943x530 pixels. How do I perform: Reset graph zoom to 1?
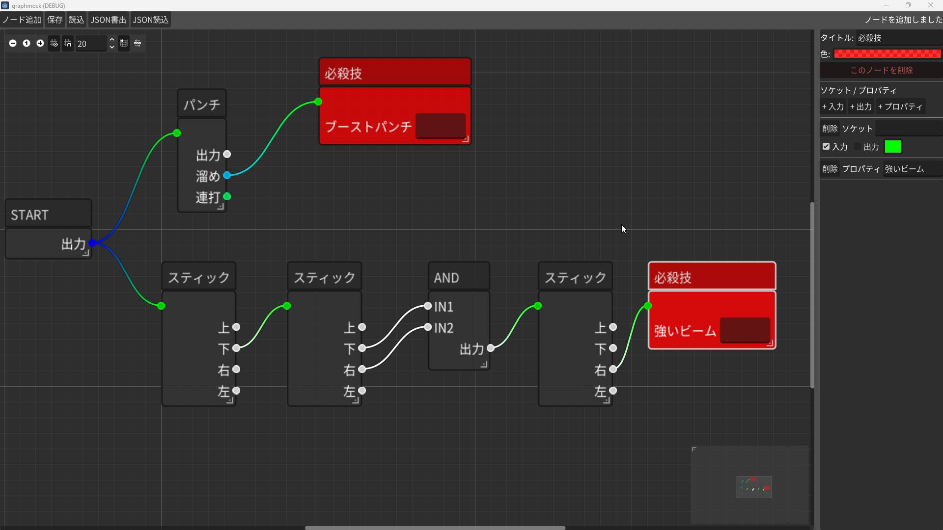(x=27, y=43)
